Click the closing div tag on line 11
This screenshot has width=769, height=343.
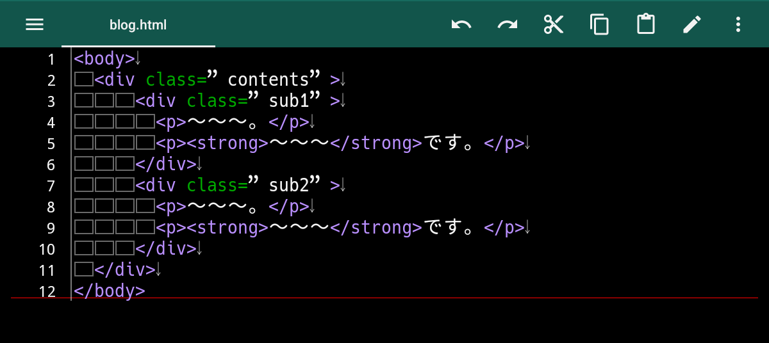[x=125, y=269]
